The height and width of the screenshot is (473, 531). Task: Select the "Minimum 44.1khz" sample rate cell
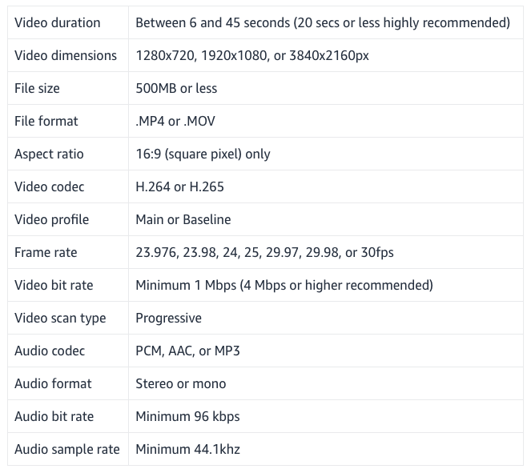coord(187,449)
